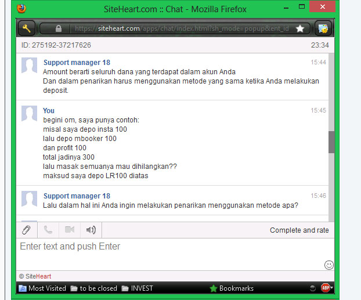Open the Adblock Plus ABP icon
The height and width of the screenshot is (300, 361).
click(x=326, y=288)
